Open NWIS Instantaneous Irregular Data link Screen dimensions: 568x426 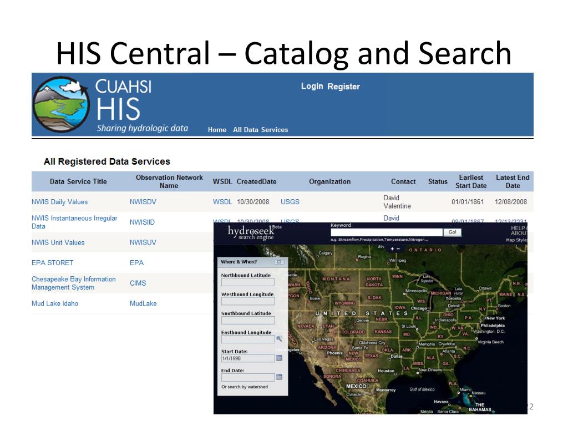click(74, 222)
